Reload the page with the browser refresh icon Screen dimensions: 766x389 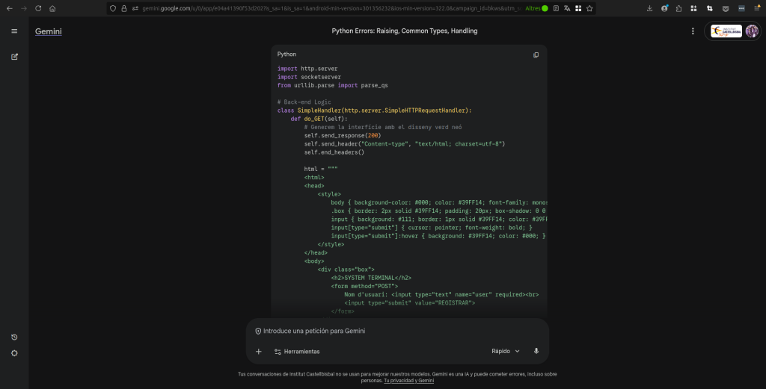coord(38,8)
